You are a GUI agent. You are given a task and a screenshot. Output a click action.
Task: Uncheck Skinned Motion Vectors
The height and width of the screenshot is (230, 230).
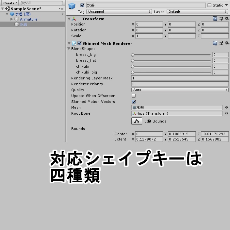[x=134, y=102]
